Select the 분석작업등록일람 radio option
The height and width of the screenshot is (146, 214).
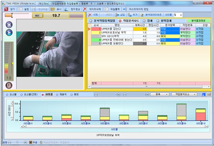(x=91, y=21)
